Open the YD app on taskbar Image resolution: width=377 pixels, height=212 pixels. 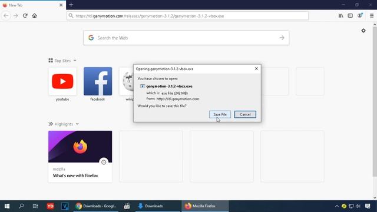tap(50, 206)
